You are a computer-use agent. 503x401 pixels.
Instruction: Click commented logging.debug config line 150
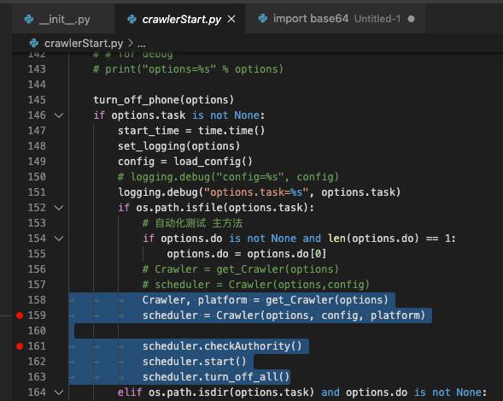228,177
